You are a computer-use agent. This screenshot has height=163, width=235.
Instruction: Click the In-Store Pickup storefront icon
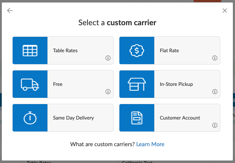coord(137,84)
